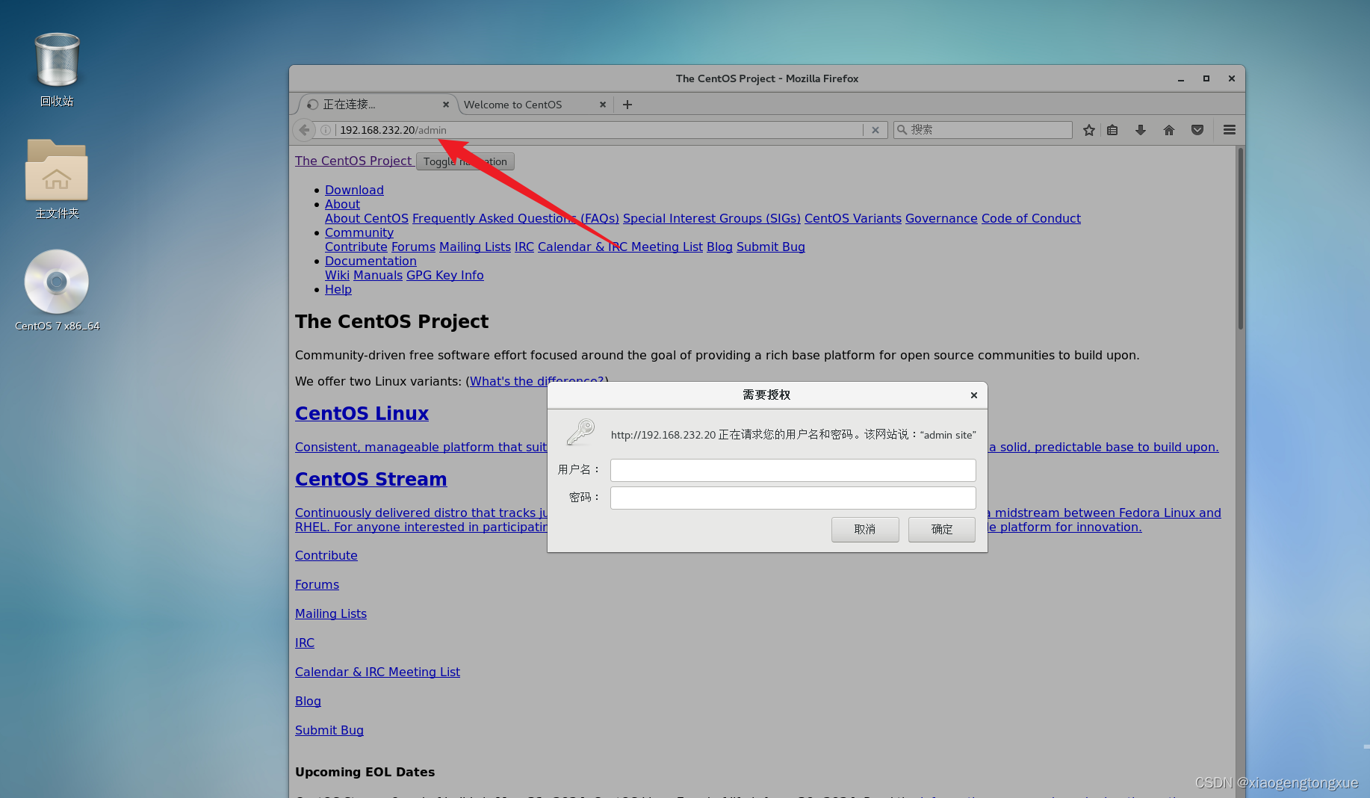1370x798 pixels.
Task: Click the username input field
Action: 793,470
